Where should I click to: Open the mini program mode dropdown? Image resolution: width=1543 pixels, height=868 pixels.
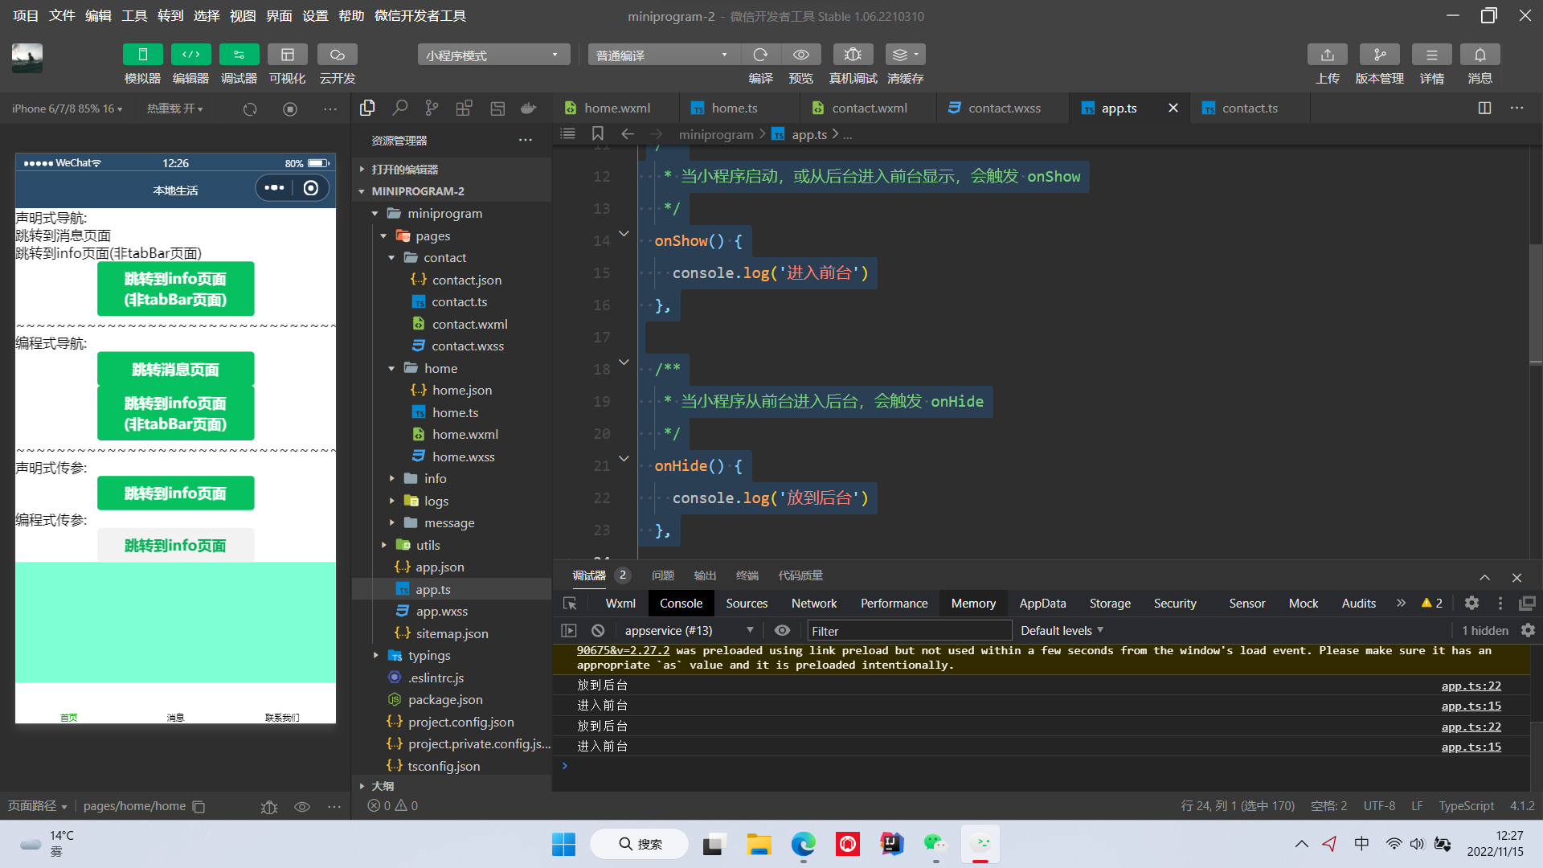(x=493, y=55)
